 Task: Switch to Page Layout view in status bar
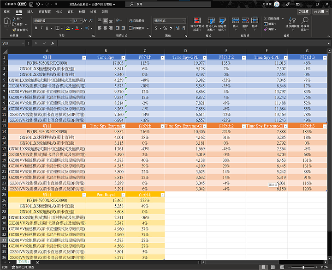(273, 267)
